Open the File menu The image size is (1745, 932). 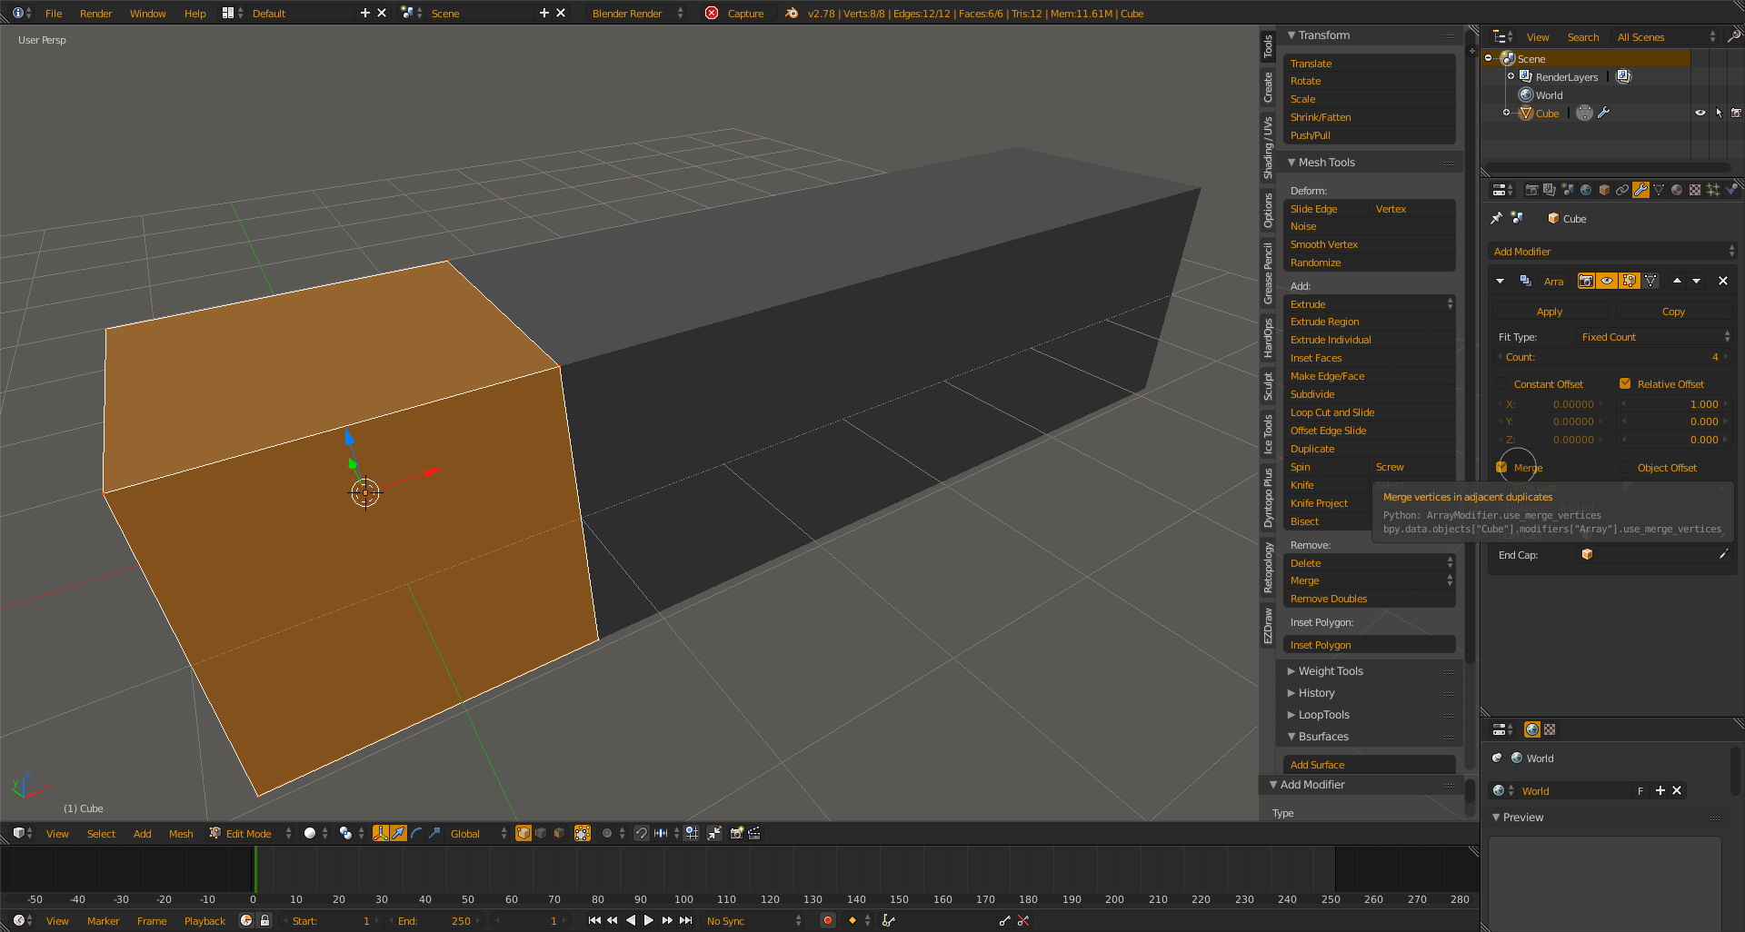pyautogui.click(x=54, y=13)
